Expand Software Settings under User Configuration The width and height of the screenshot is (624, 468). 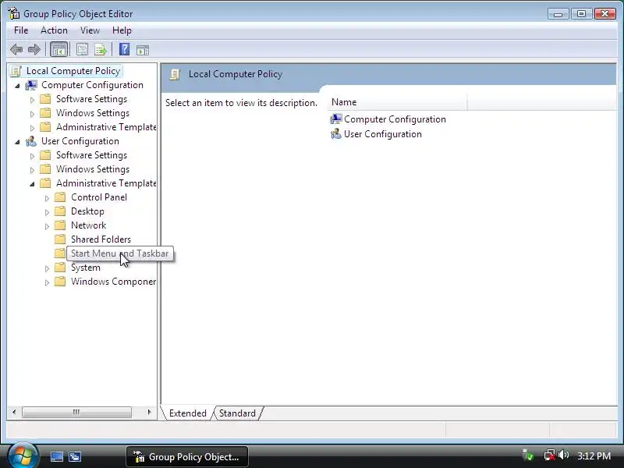[32, 155]
